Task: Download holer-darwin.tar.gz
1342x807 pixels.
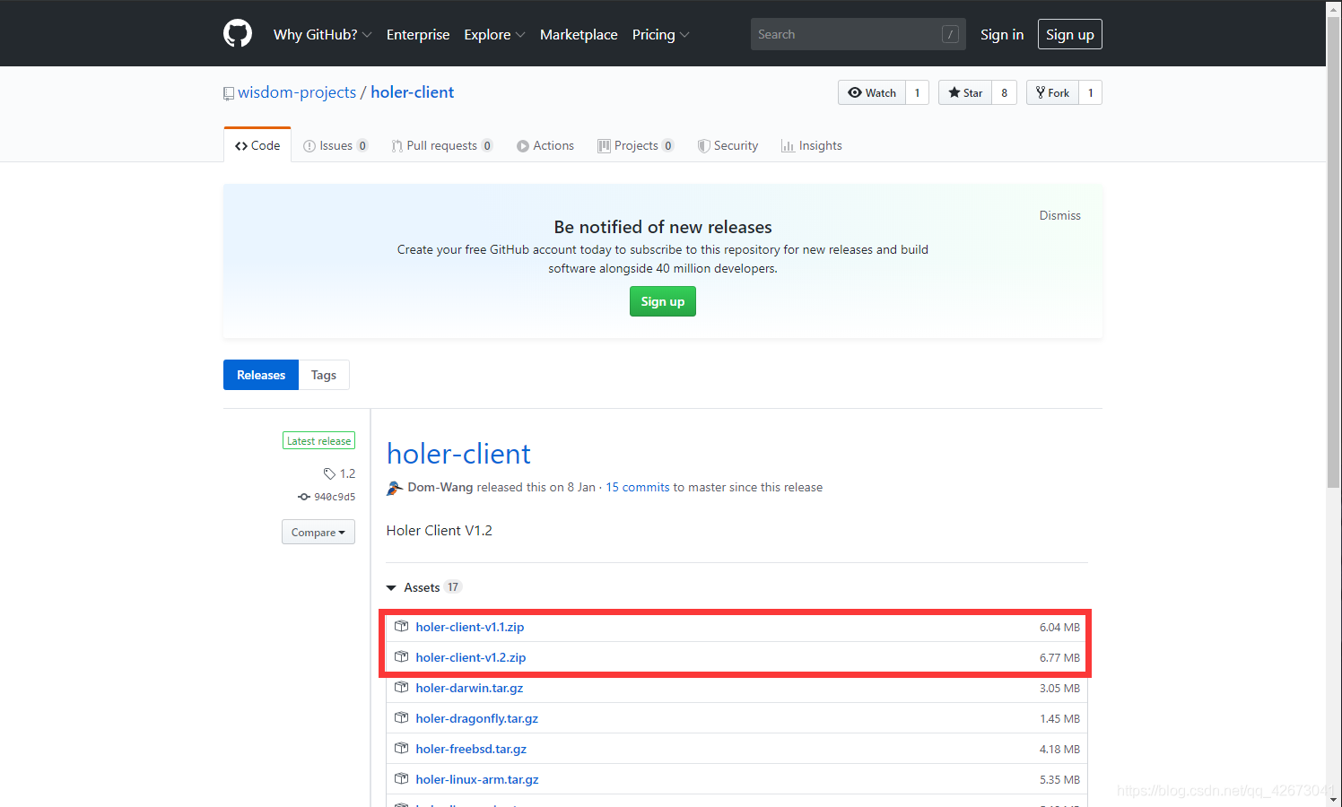Action: 469,688
